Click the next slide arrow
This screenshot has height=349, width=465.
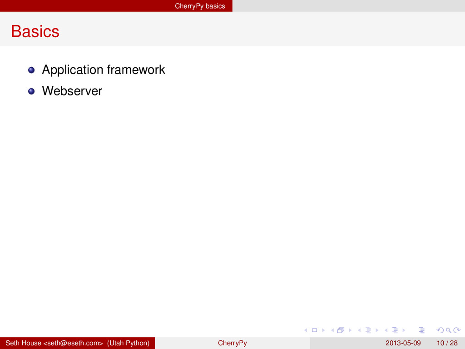pyautogui.click(x=323, y=330)
